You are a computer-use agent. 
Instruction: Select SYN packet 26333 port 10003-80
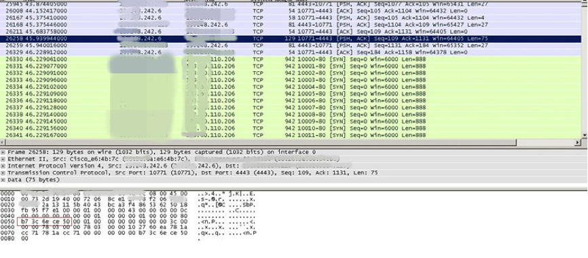click(291, 80)
